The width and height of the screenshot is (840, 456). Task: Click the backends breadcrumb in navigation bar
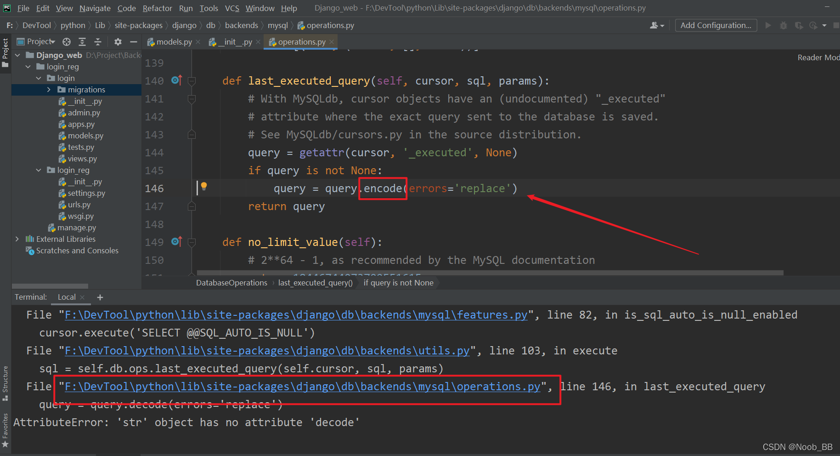[x=242, y=25]
